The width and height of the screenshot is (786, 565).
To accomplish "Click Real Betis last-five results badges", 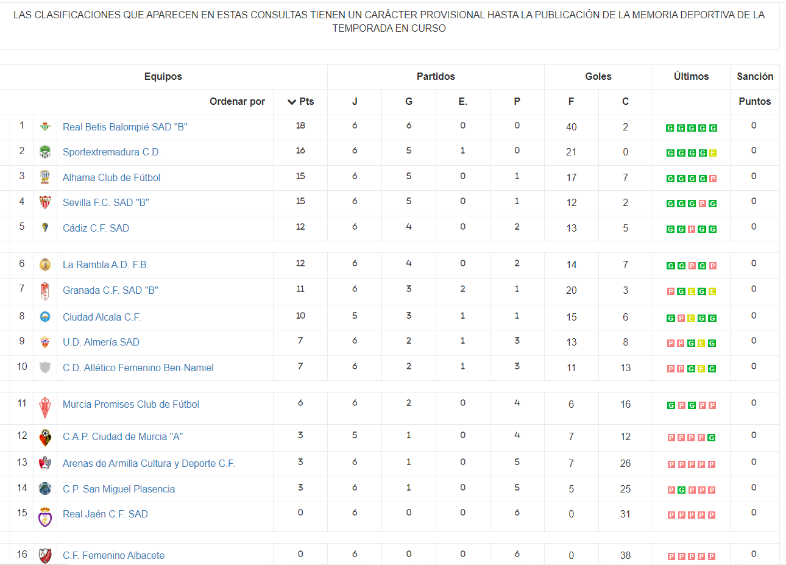I will click(x=692, y=128).
